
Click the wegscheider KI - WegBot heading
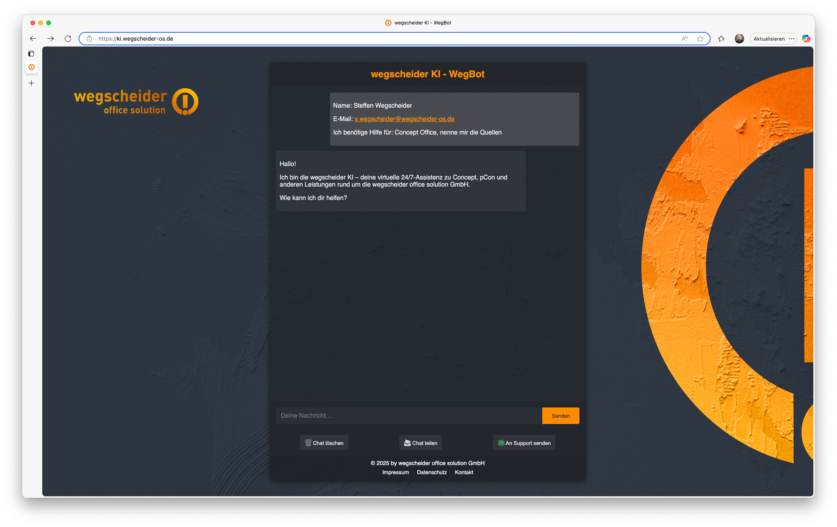point(427,74)
